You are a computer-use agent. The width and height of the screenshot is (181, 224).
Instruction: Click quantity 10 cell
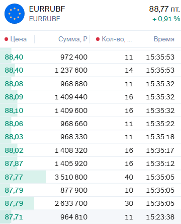pyautogui.click(x=129, y=190)
